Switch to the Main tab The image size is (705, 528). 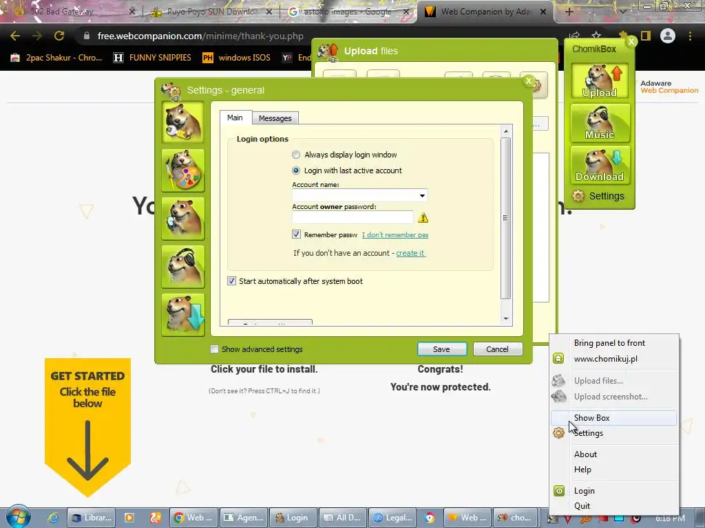coord(235,118)
